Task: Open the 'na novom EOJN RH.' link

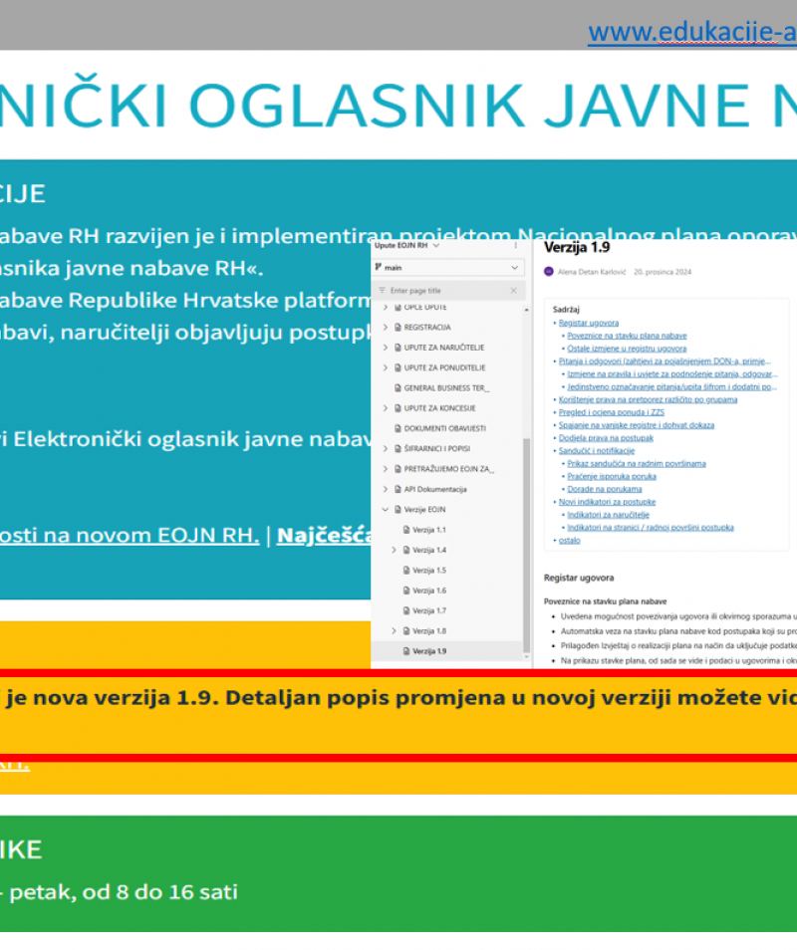Action: (x=130, y=535)
